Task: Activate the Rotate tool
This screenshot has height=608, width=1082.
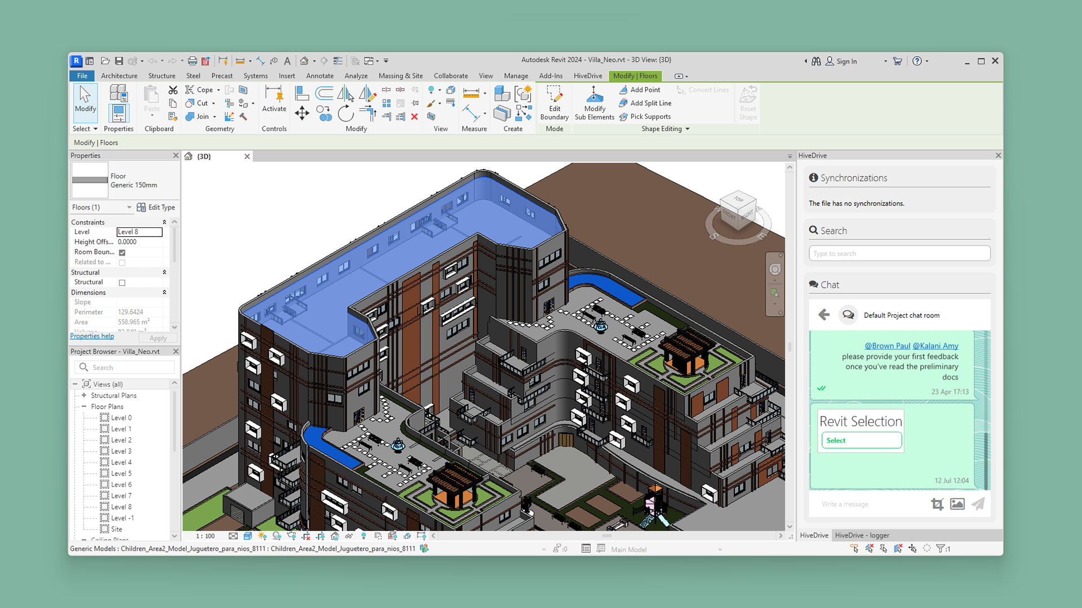Action: (345, 113)
